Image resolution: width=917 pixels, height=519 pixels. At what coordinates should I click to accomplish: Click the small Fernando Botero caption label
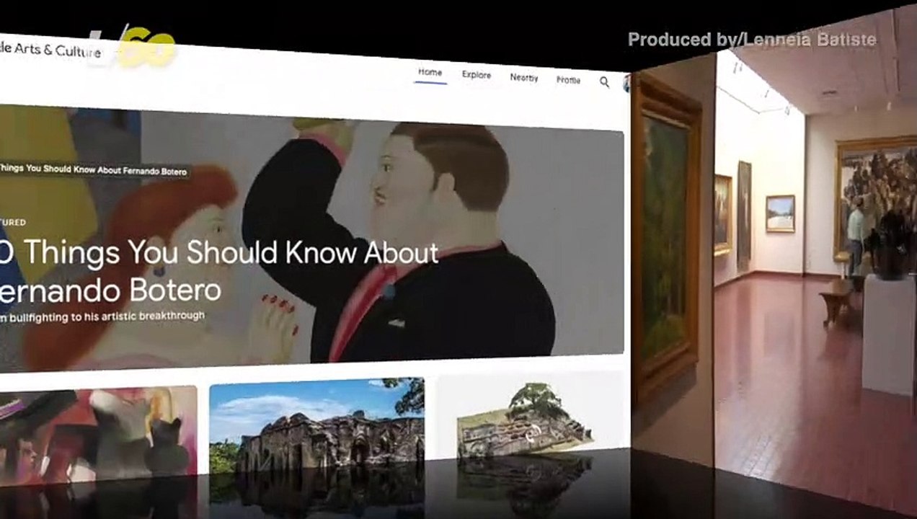click(94, 170)
